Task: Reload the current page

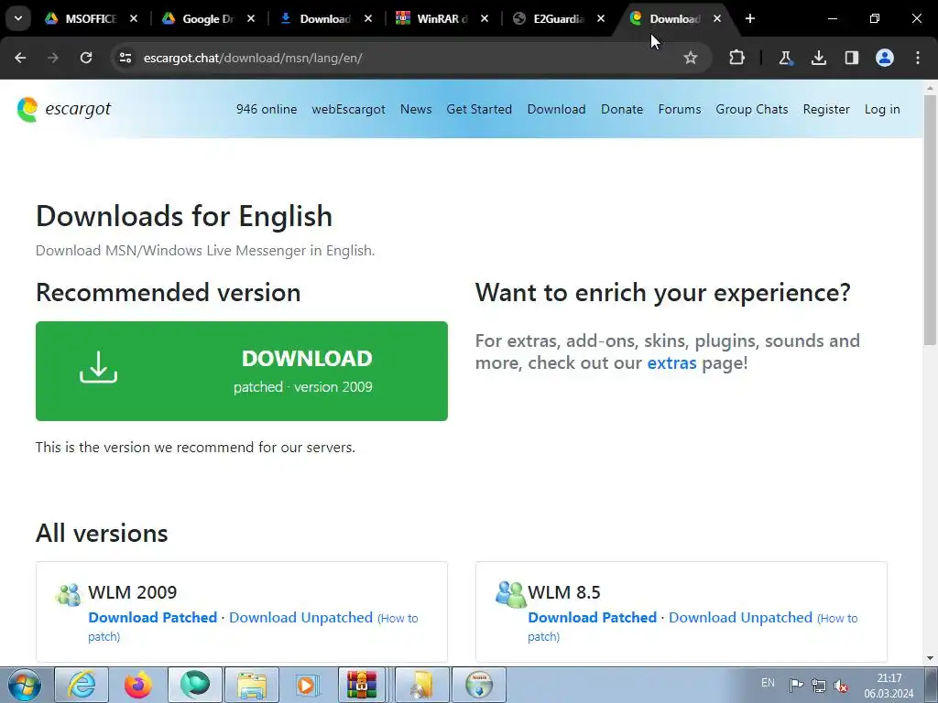Action: point(86,58)
